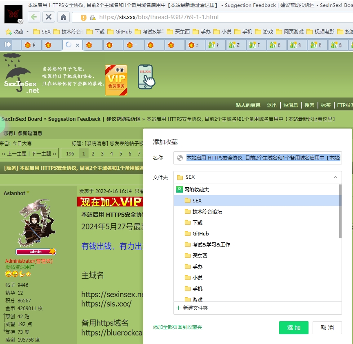The height and width of the screenshot is (344, 353).
Task: Go to page 5 of the thread
Action: tap(121, 154)
